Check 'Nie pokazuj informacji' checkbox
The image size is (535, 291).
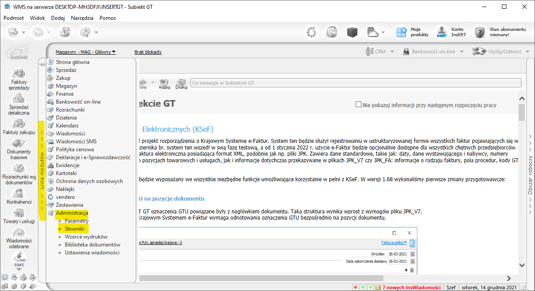pos(358,105)
